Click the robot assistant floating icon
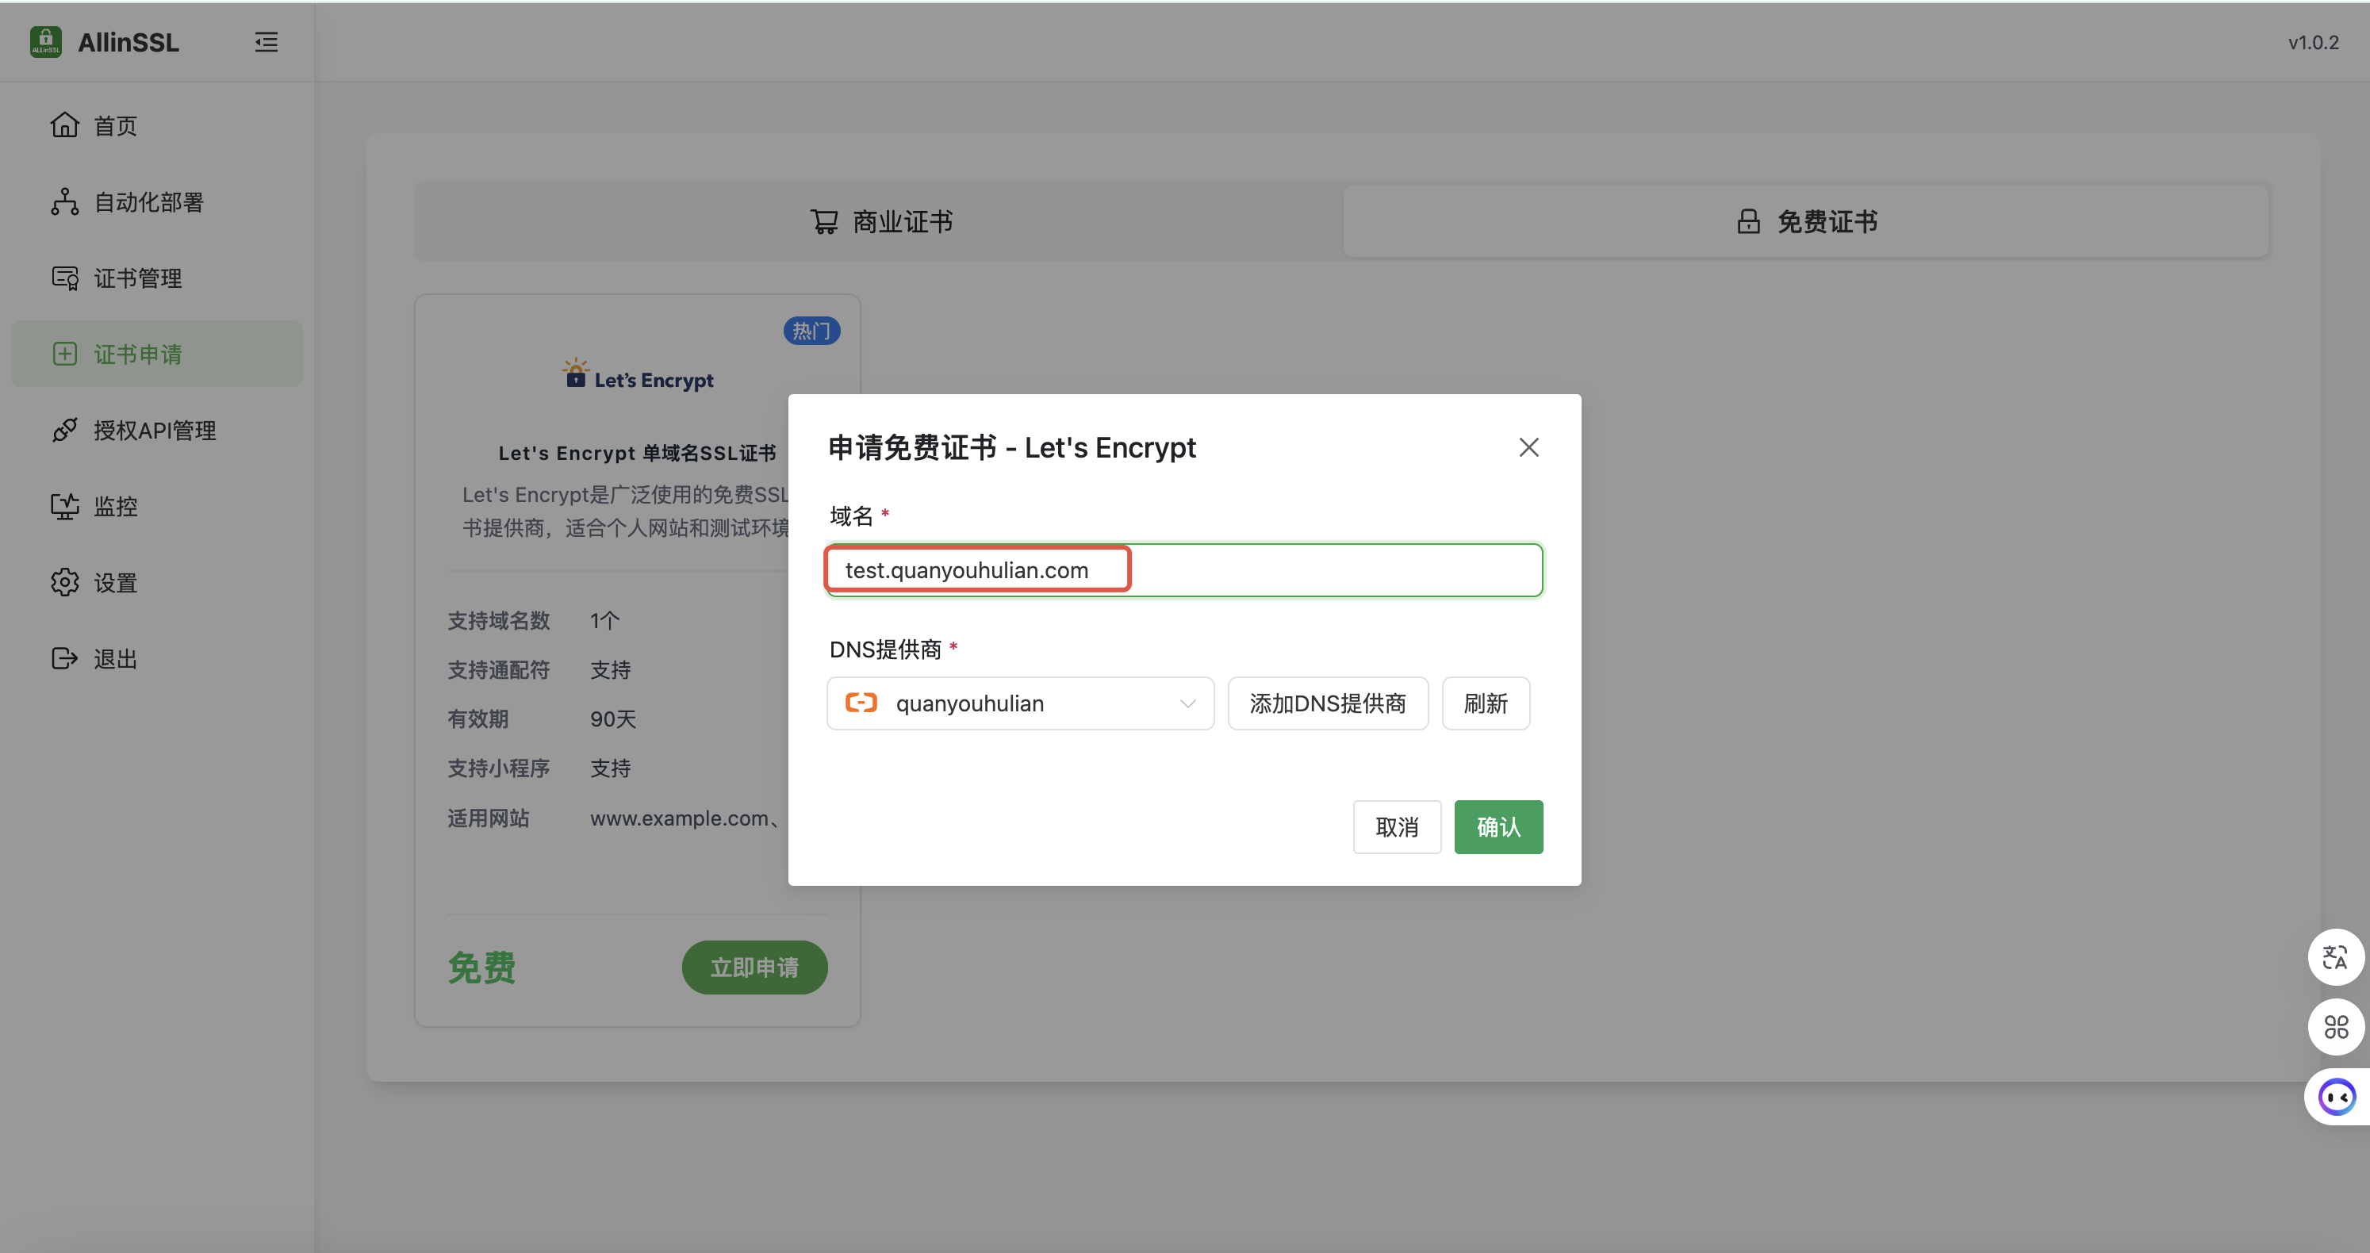Viewport: 2370px width, 1253px height. point(2337,1097)
